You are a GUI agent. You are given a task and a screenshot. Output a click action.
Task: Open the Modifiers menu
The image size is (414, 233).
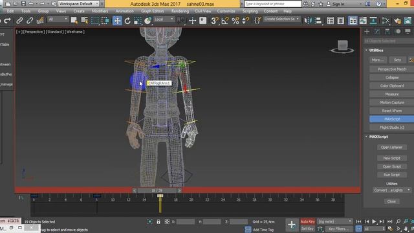pyautogui.click(x=100, y=12)
